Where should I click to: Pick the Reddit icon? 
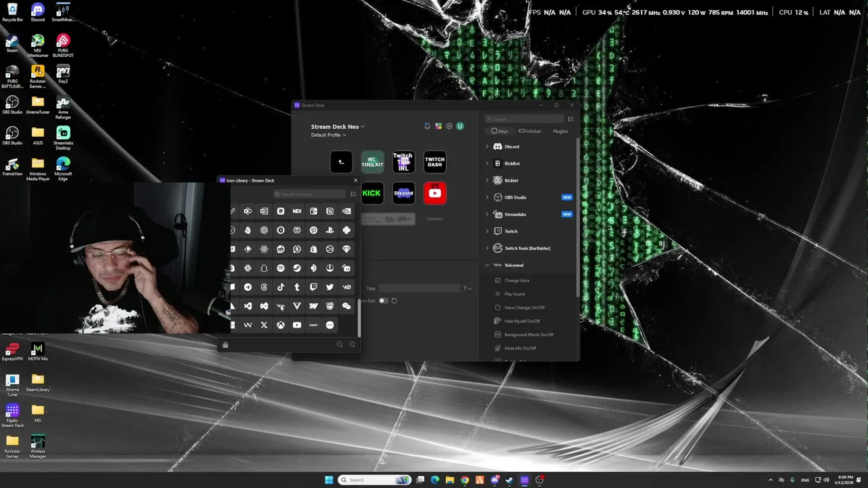pos(281,249)
